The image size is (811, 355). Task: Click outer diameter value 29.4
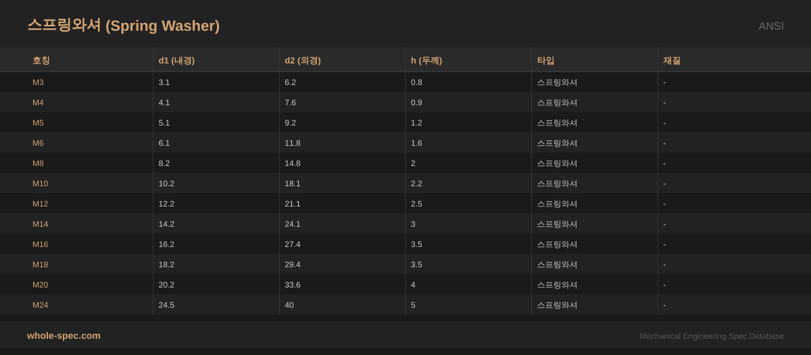coord(293,265)
